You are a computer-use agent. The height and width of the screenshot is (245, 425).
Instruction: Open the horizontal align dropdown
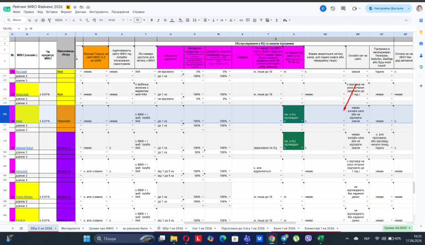206,20
